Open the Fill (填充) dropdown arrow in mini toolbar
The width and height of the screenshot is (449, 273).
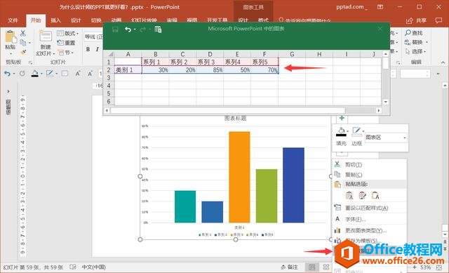coord(348,131)
